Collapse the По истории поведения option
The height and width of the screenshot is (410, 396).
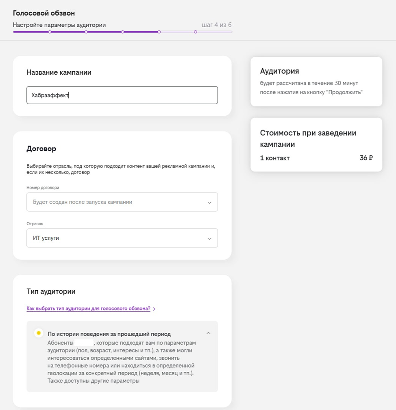(208, 333)
